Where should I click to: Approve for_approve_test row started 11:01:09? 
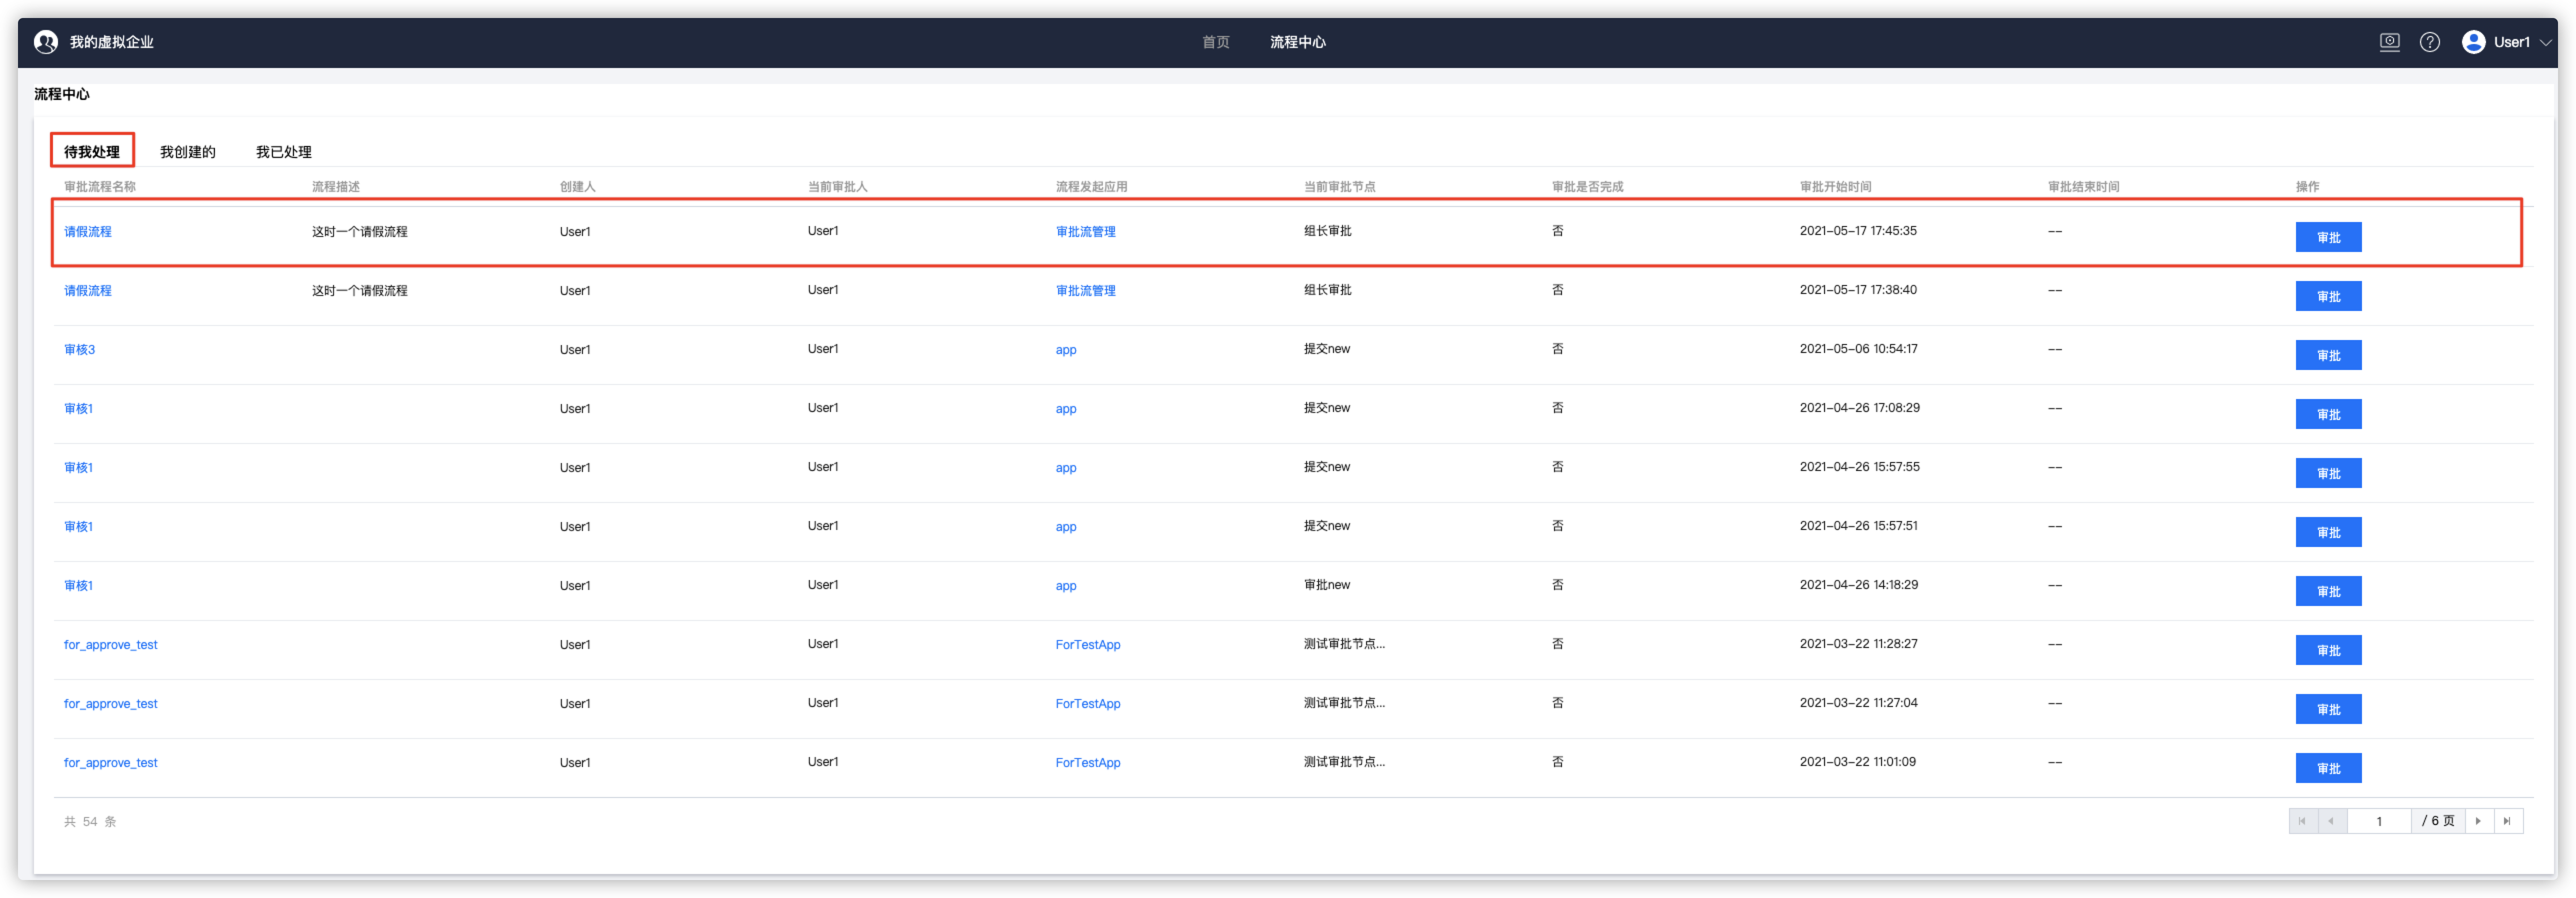(2328, 768)
